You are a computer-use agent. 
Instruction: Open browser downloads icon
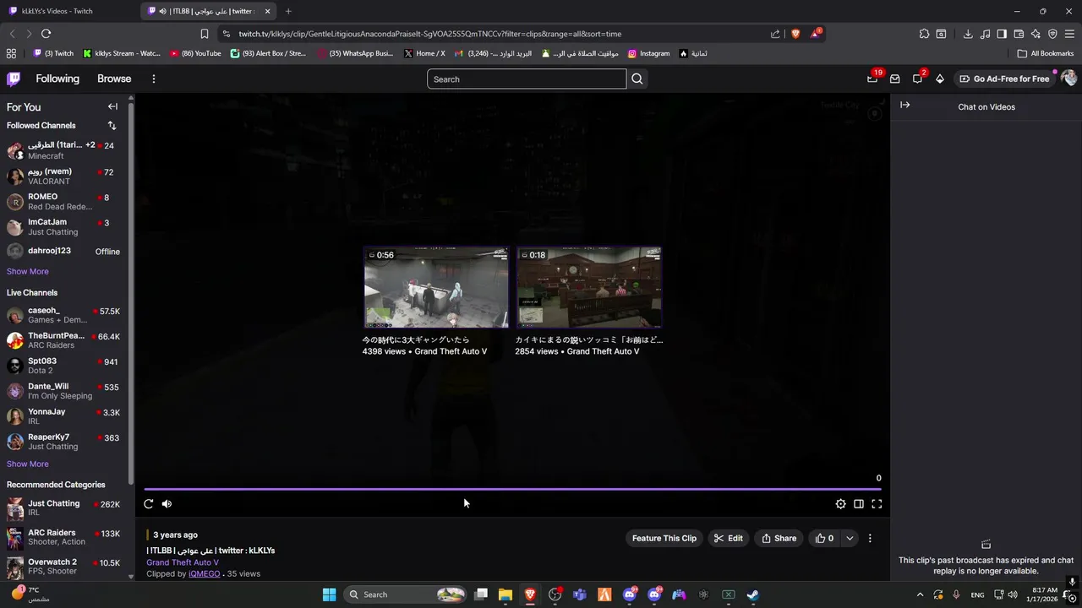coord(968,34)
